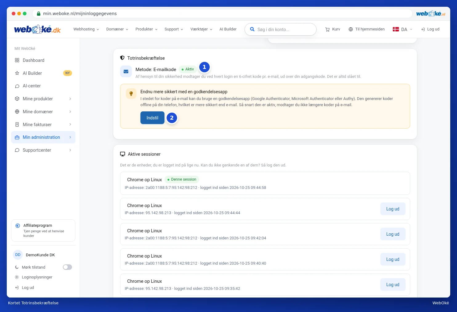Image resolution: width=457 pixels, height=312 pixels.
Task: Log ud the session from 09:35:42
Action: [393, 285]
